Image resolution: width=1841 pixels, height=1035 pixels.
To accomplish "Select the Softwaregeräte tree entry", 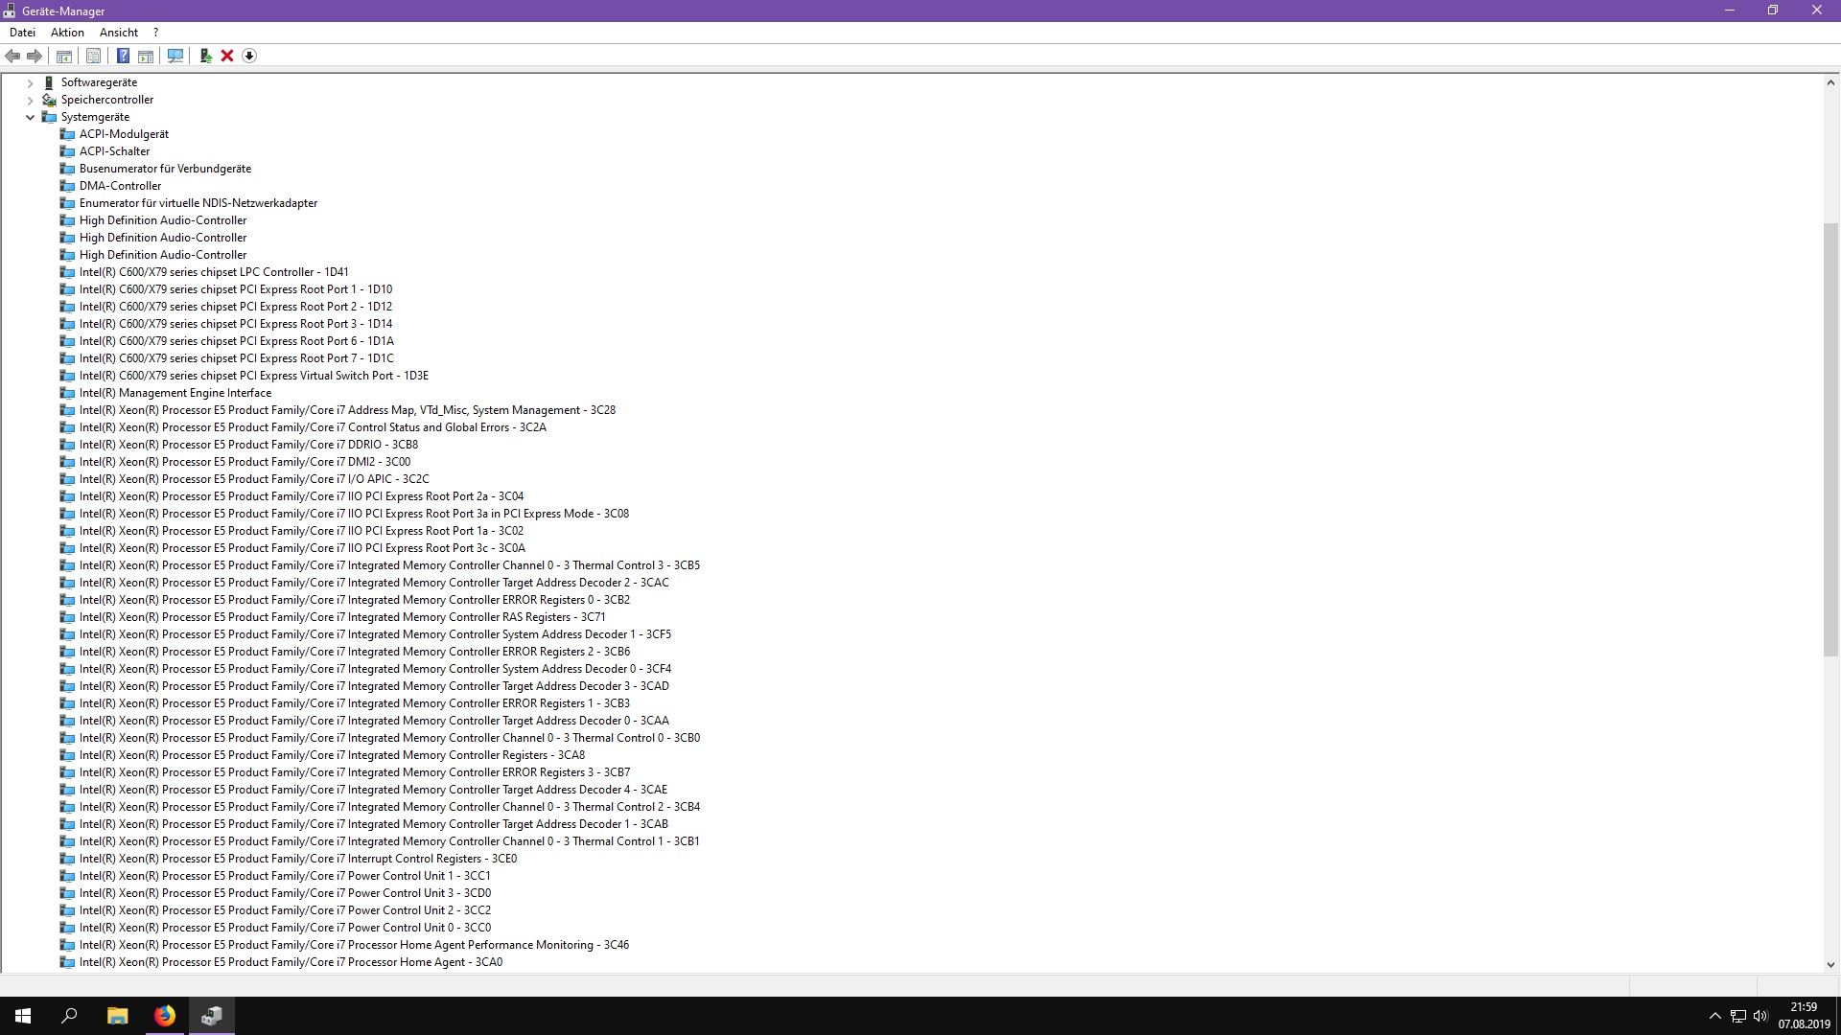I will [x=99, y=82].
